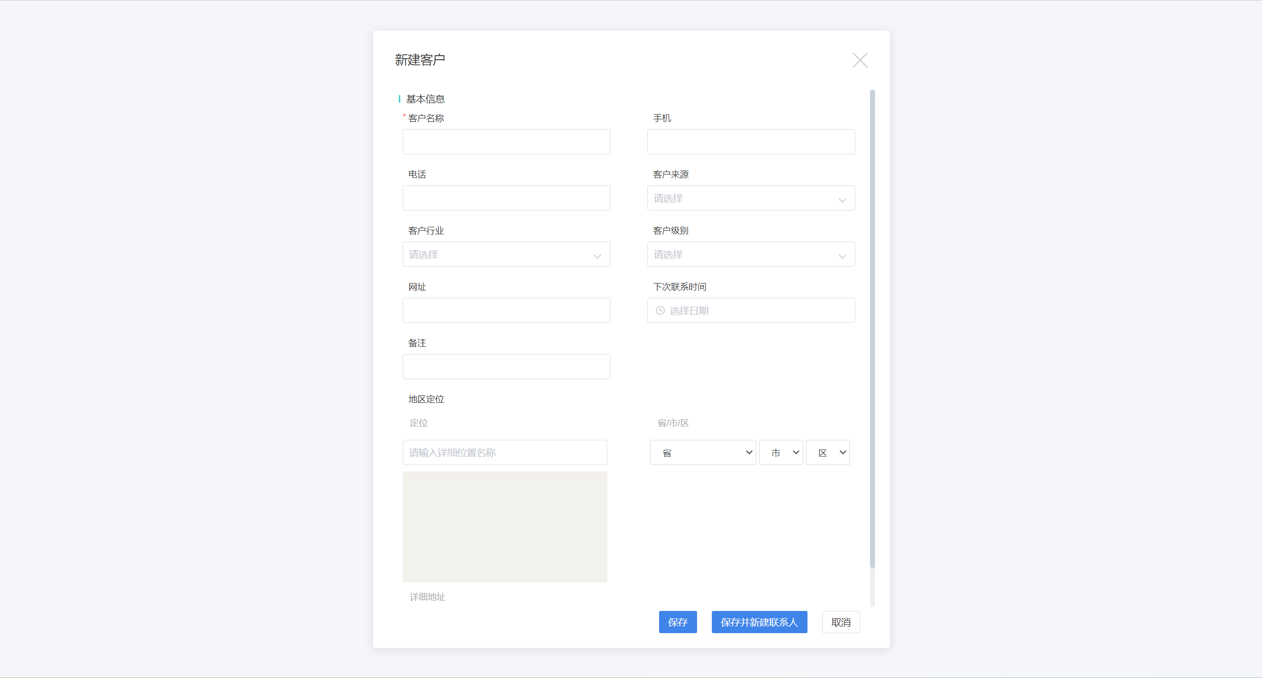The height and width of the screenshot is (678, 1262).
Task: Open the 客户级别 dropdown
Action: [x=751, y=254]
